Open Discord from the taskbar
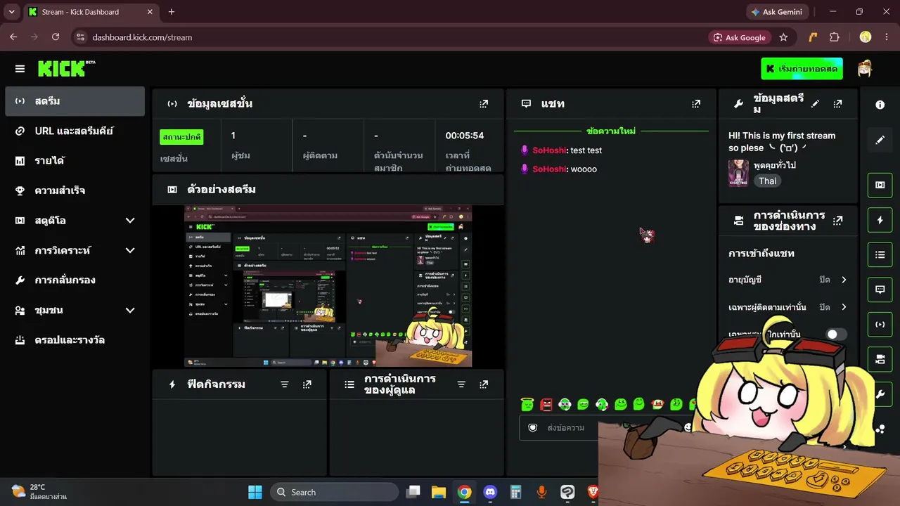900x506 pixels. click(x=490, y=492)
